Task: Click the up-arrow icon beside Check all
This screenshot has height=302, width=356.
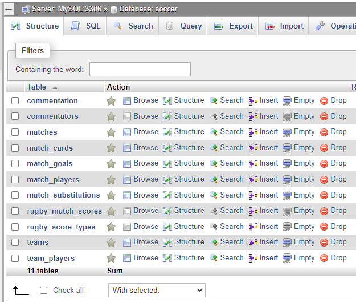Action: 21,290
